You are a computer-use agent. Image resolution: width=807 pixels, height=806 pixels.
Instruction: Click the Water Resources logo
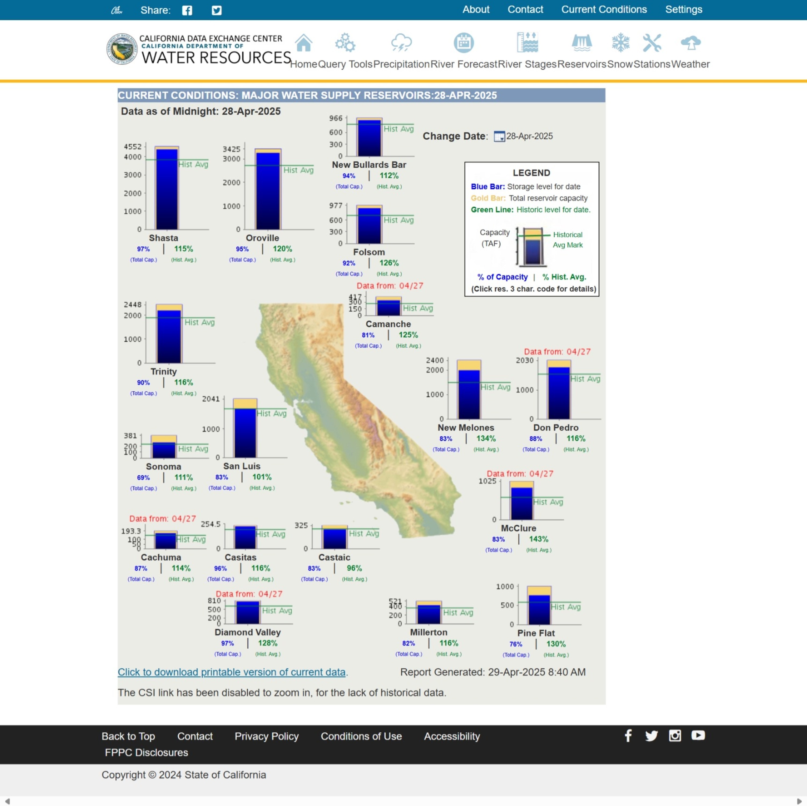[199, 49]
